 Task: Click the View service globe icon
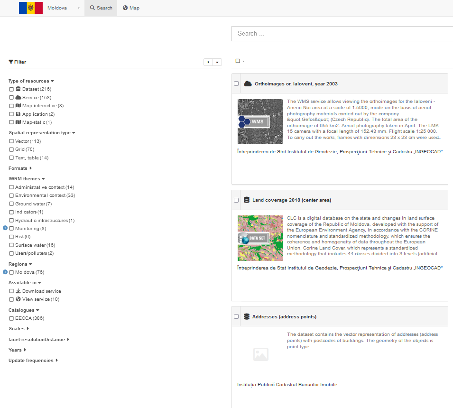18,299
